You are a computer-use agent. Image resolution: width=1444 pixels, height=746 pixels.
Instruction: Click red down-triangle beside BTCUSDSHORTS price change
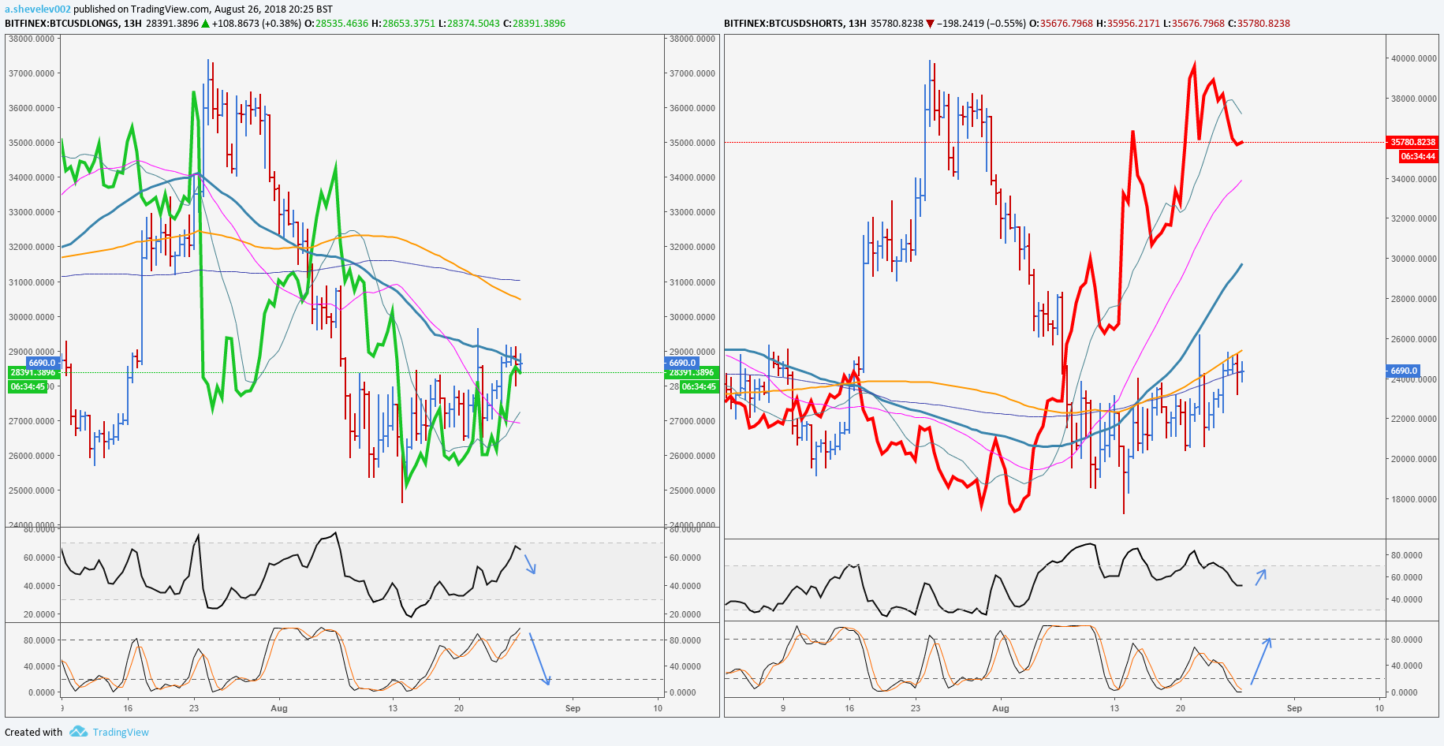[930, 24]
